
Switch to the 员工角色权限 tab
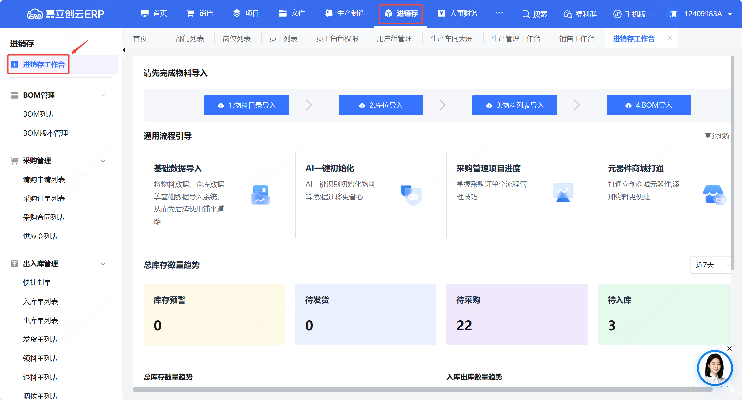point(337,39)
